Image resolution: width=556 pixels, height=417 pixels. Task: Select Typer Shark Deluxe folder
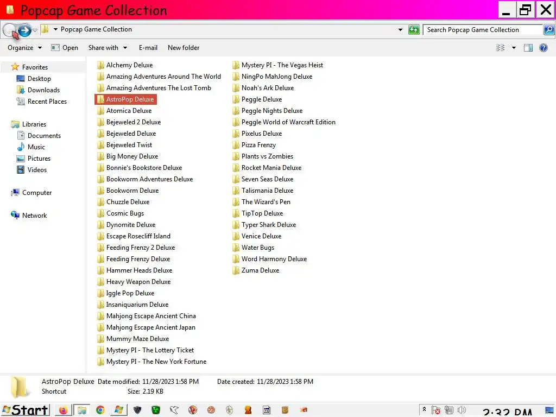pyautogui.click(x=264, y=224)
